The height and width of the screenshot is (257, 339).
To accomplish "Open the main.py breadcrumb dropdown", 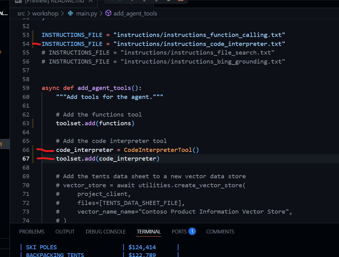I will click(x=87, y=13).
